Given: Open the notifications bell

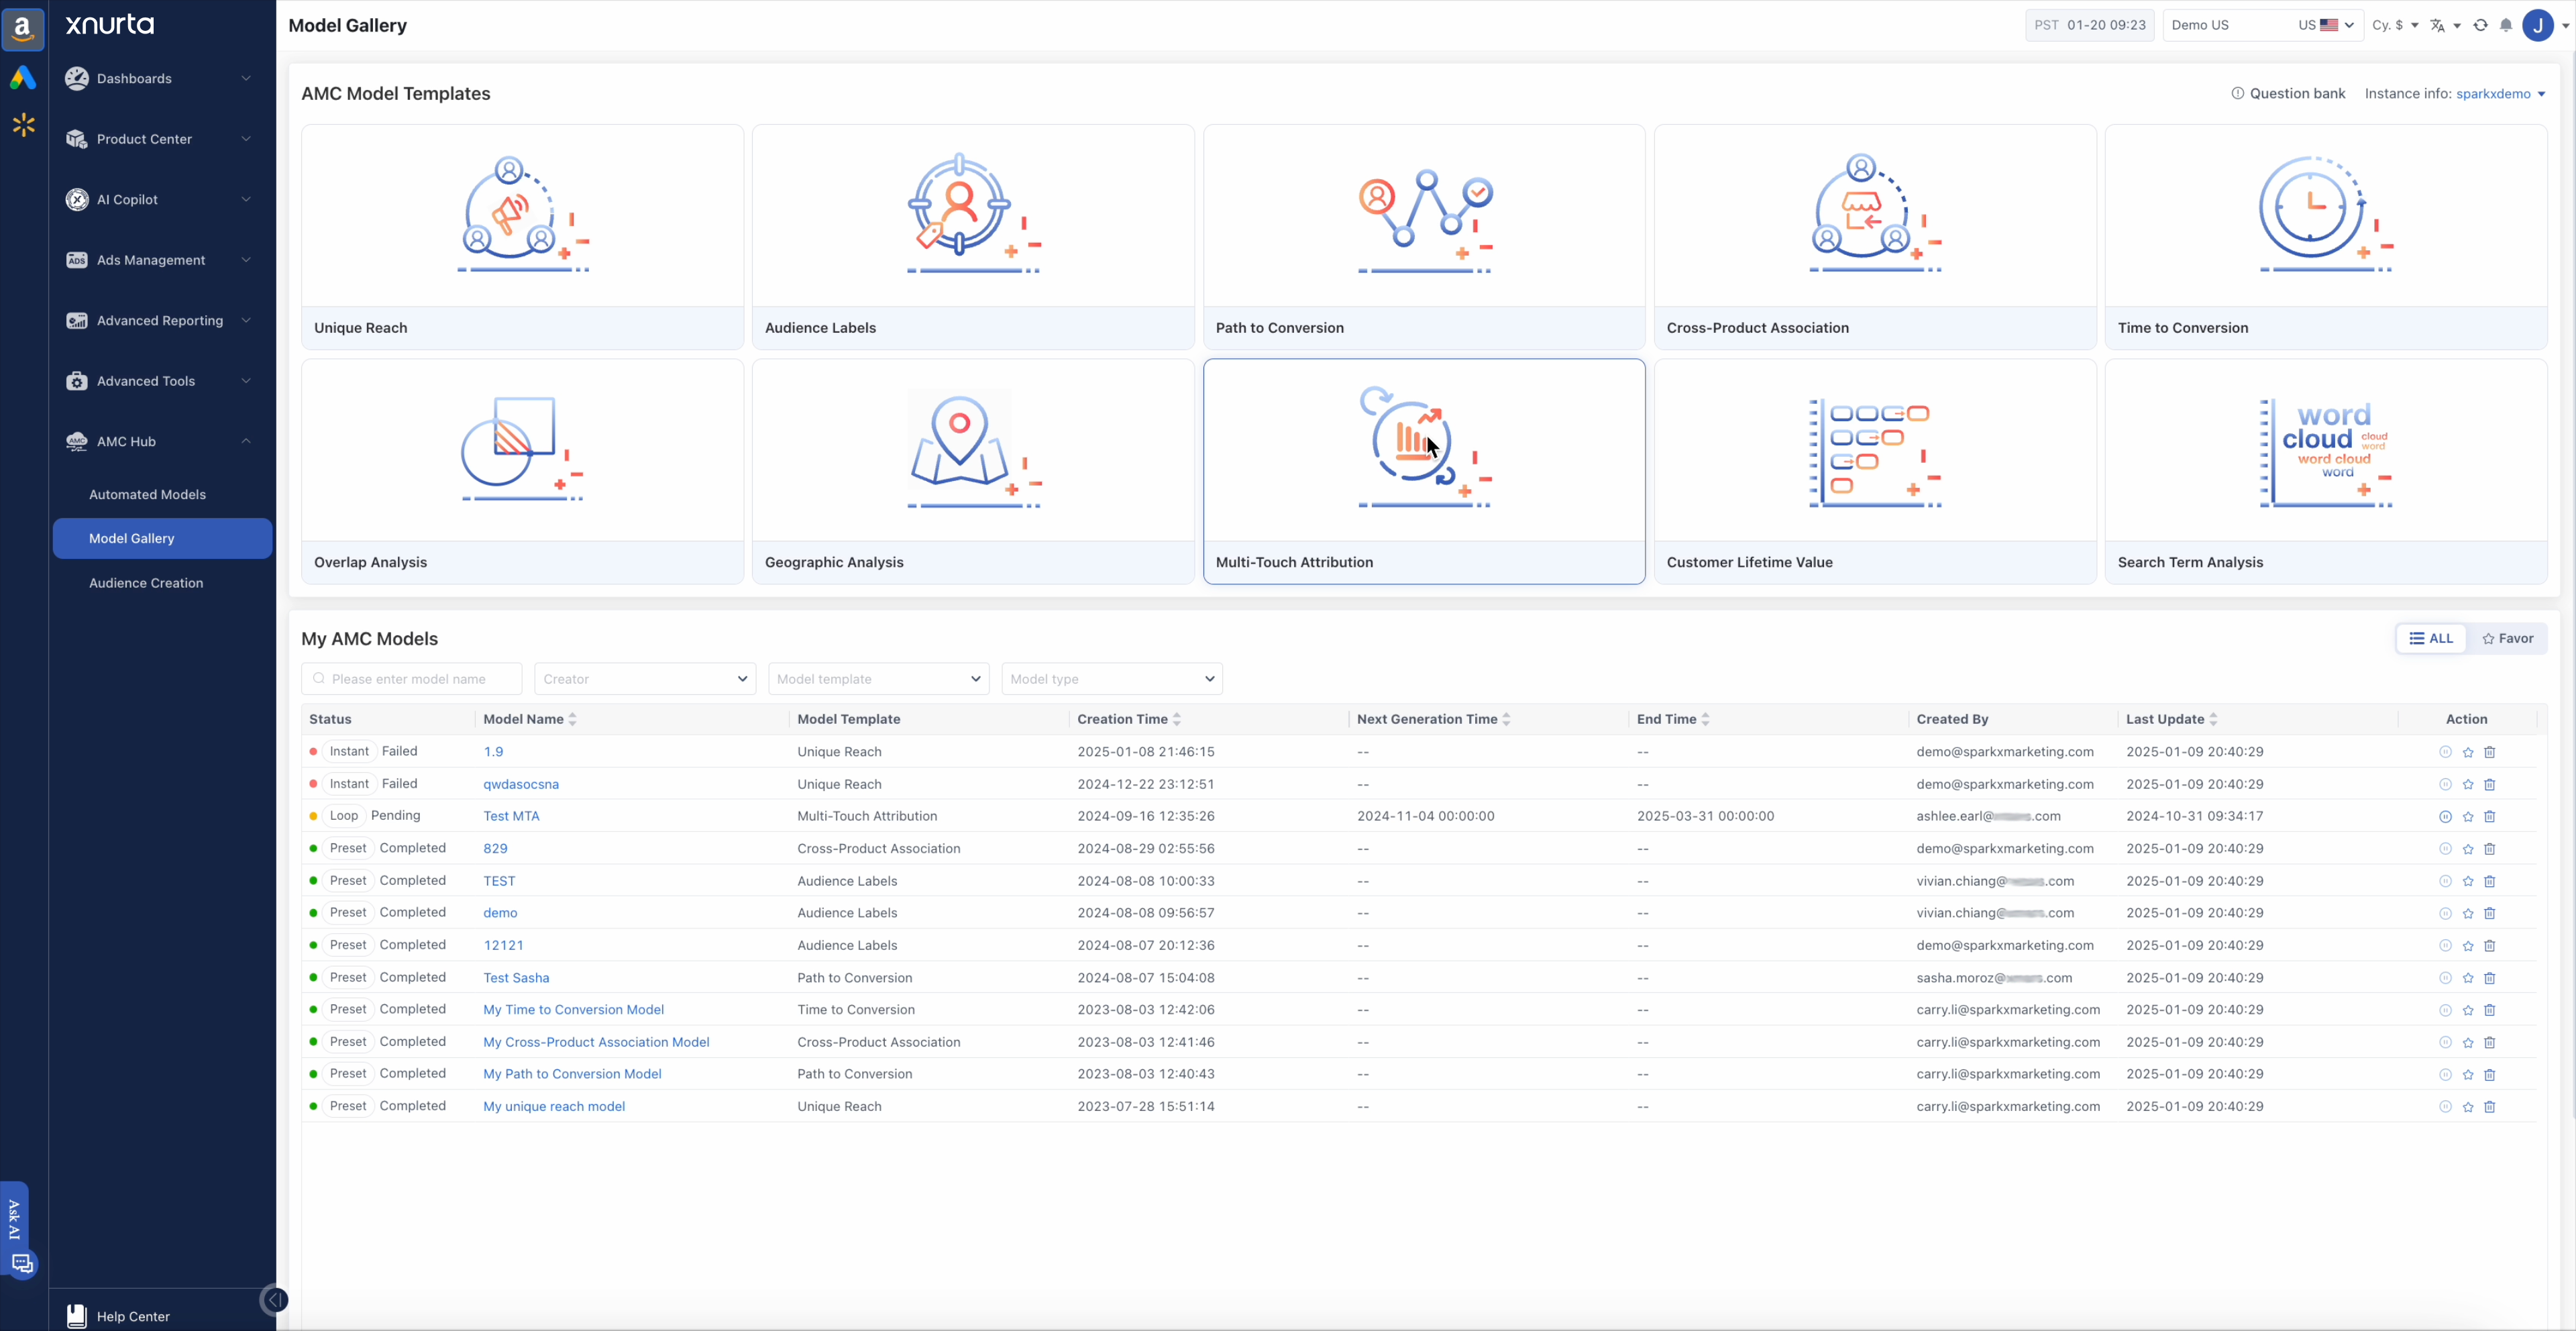Looking at the screenshot, I should point(2506,25).
